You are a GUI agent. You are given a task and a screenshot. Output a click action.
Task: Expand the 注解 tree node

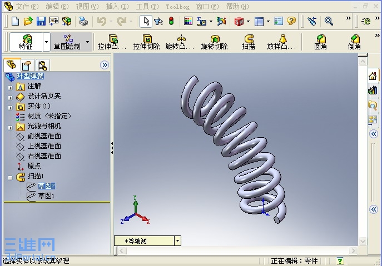point(10,88)
